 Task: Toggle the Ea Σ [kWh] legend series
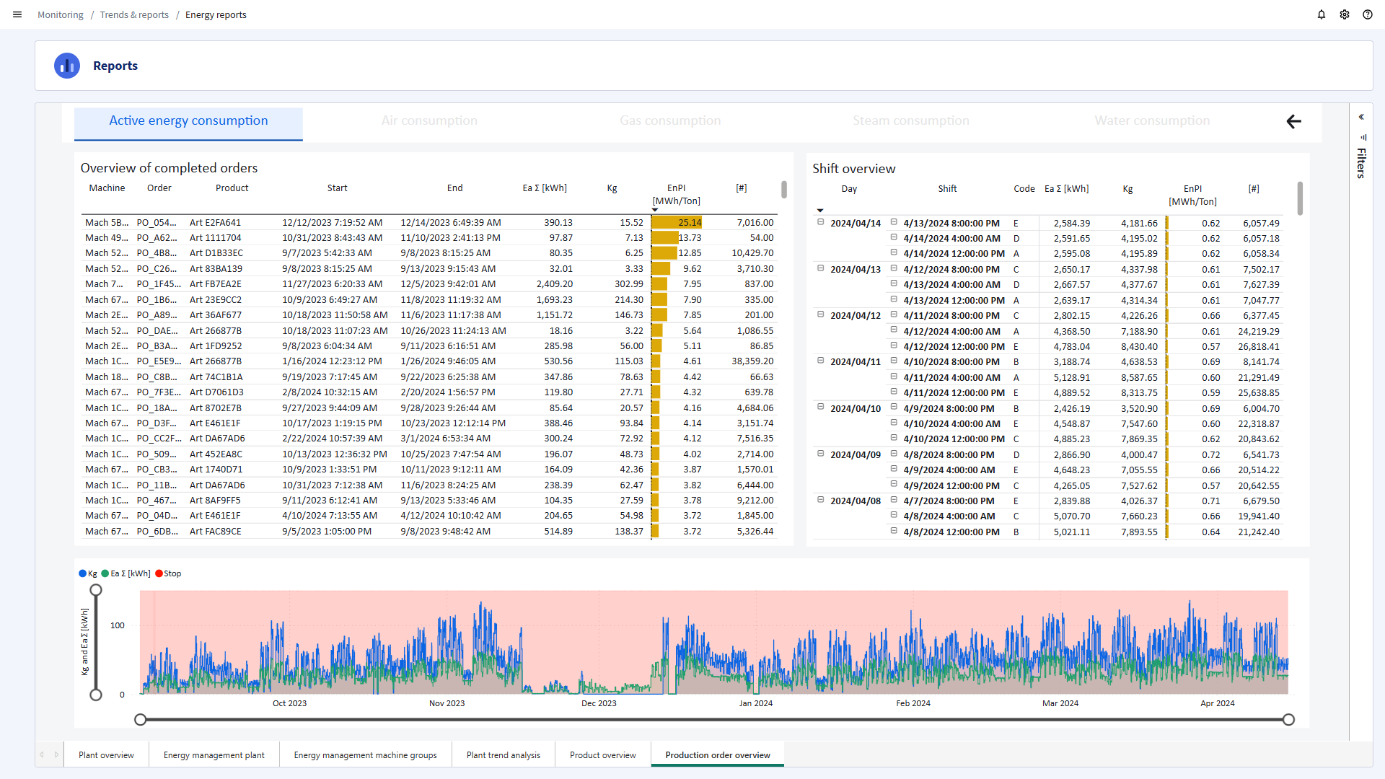126,573
